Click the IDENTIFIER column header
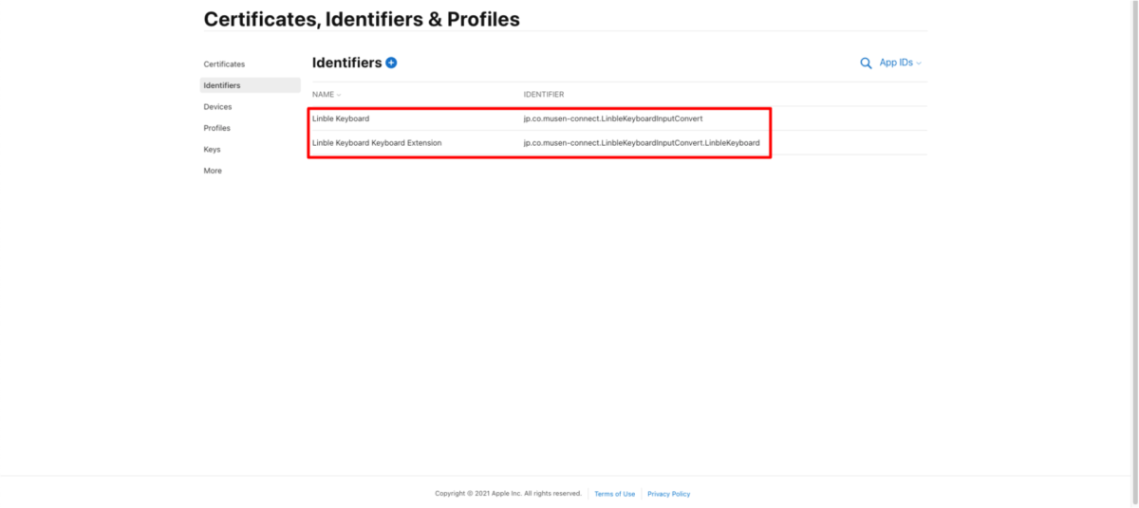This screenshot has width=1139, height=508. coord(544,95)
